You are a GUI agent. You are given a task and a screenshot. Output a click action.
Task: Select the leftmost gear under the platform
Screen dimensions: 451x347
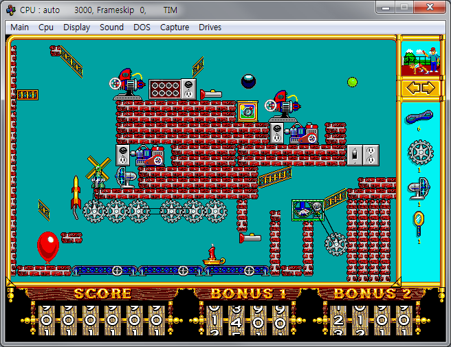[94, 212]
